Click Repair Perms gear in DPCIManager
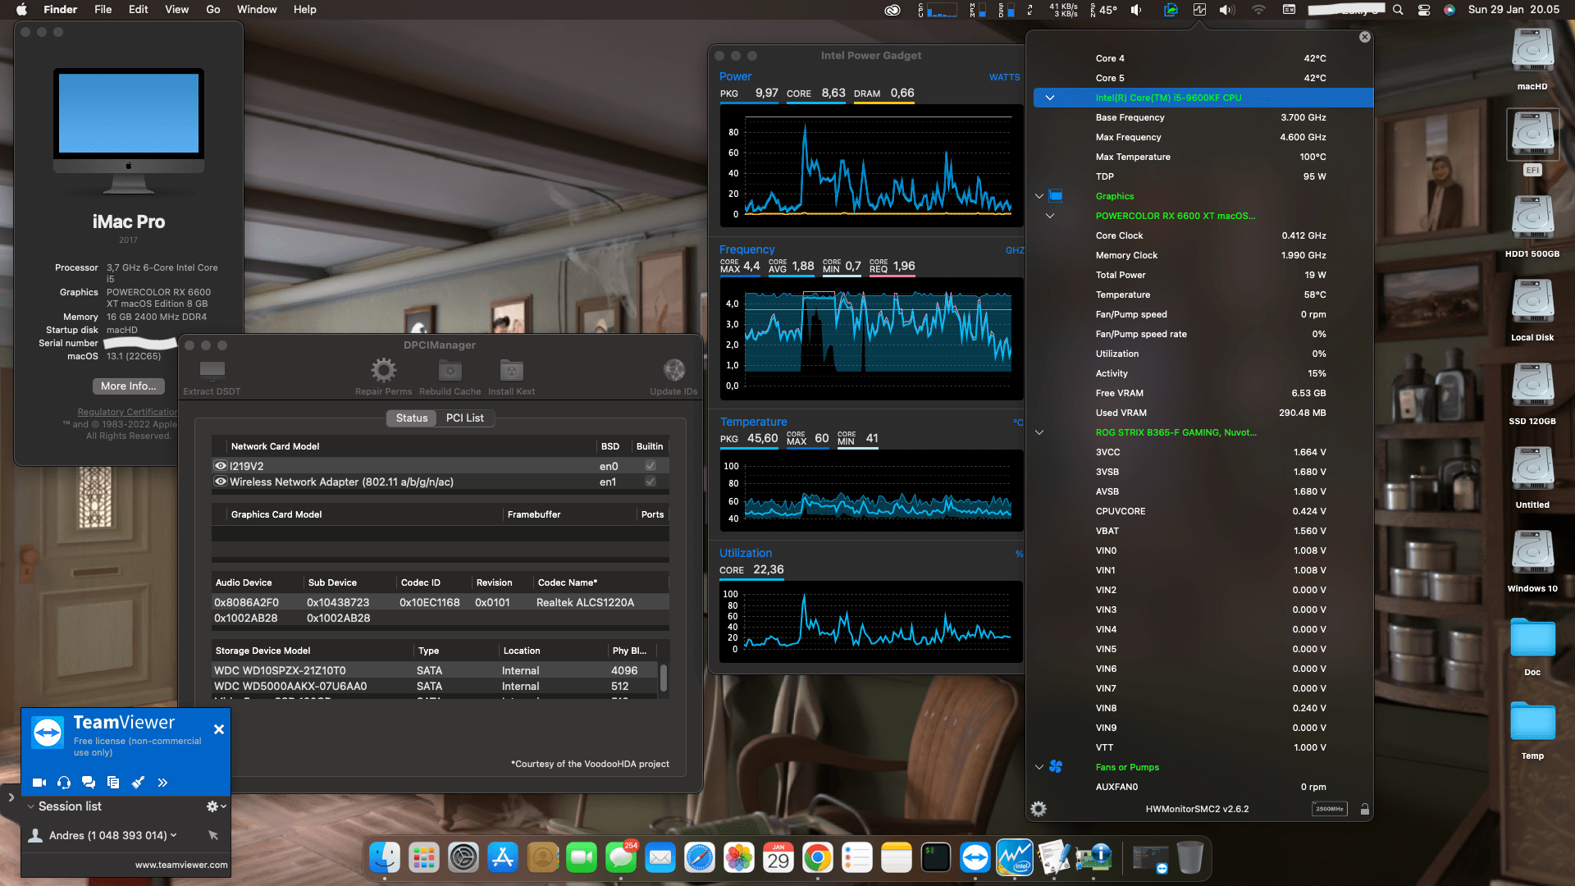Screen dimensions: 1575x886 point(383,370)
